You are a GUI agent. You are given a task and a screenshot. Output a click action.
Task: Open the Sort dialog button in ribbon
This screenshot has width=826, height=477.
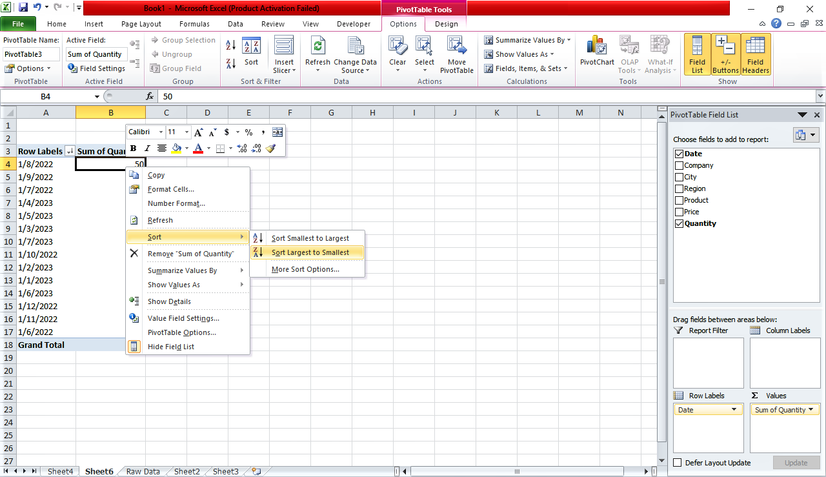251,52
